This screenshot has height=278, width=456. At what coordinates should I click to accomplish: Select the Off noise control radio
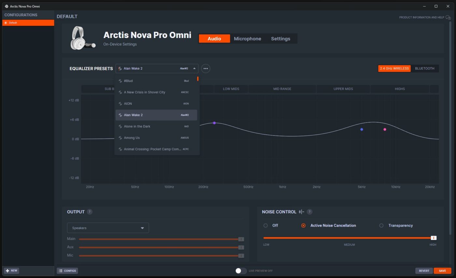pyautogui.click(x=265, y=225)
